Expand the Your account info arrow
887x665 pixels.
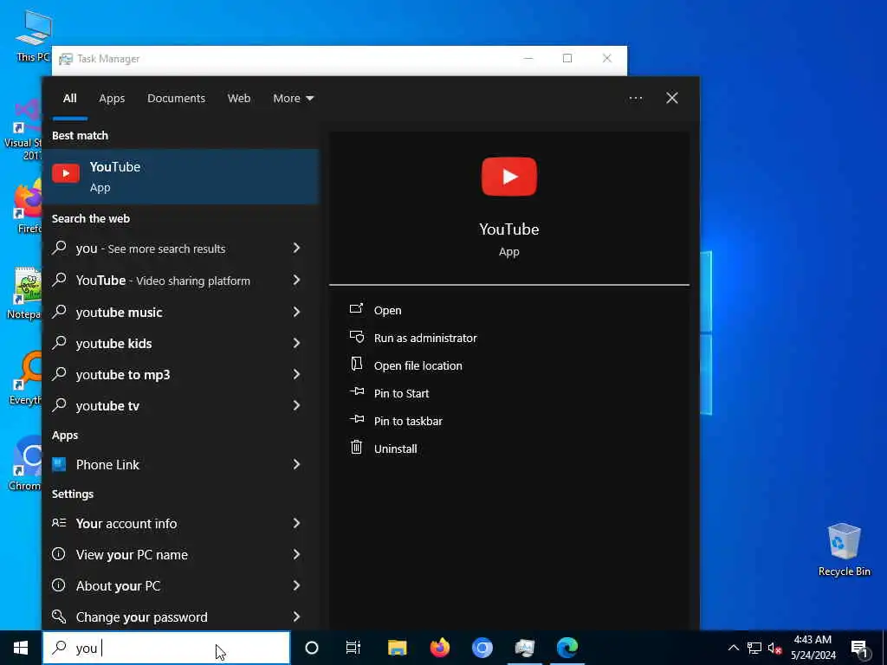tap(296, 523)
